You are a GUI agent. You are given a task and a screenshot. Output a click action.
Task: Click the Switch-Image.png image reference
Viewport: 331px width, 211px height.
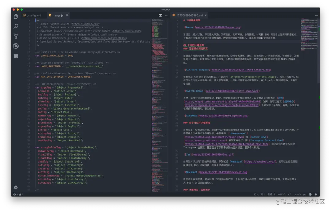click(x=222, y=91)
